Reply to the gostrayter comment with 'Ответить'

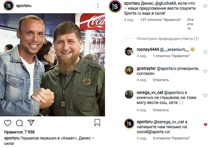pos(161,80)
